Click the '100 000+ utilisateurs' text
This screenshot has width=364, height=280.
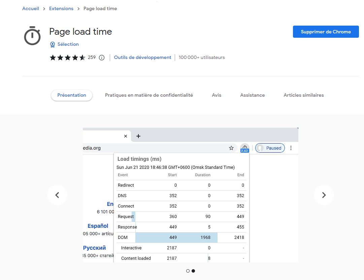(x=202, y=57)
